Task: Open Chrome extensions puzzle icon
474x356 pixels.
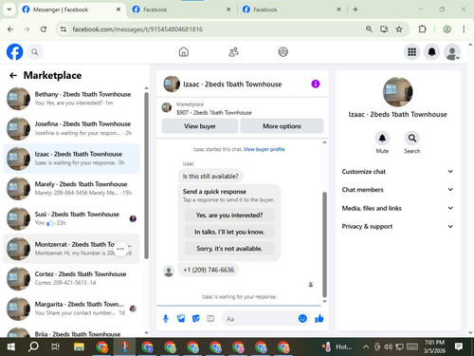Action: click(422, 29)
